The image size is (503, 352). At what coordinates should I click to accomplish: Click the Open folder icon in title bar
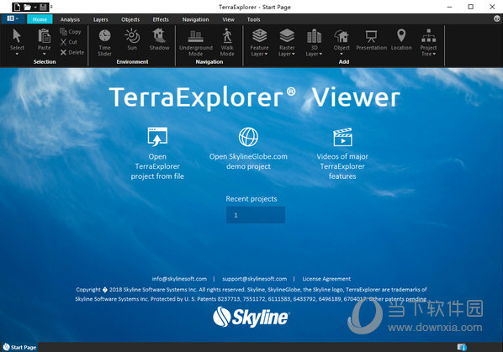[x=27, y=7]
